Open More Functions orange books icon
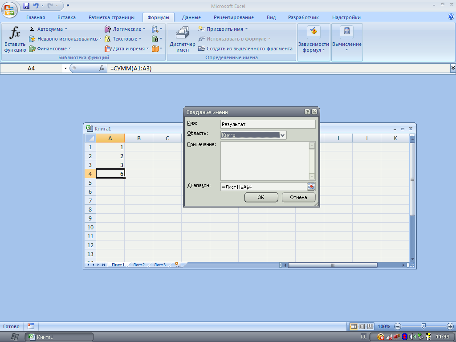The image size is (456, 342). click(155, 49)
